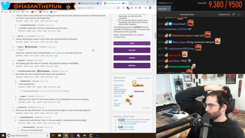Viewport: 245px width, 138px height.
Task: Click the purple Twitter sidebar button
Action: pos(132,58)
